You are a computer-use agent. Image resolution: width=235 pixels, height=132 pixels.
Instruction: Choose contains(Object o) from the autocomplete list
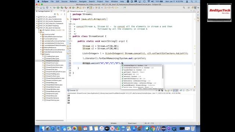tap(141, 66)
